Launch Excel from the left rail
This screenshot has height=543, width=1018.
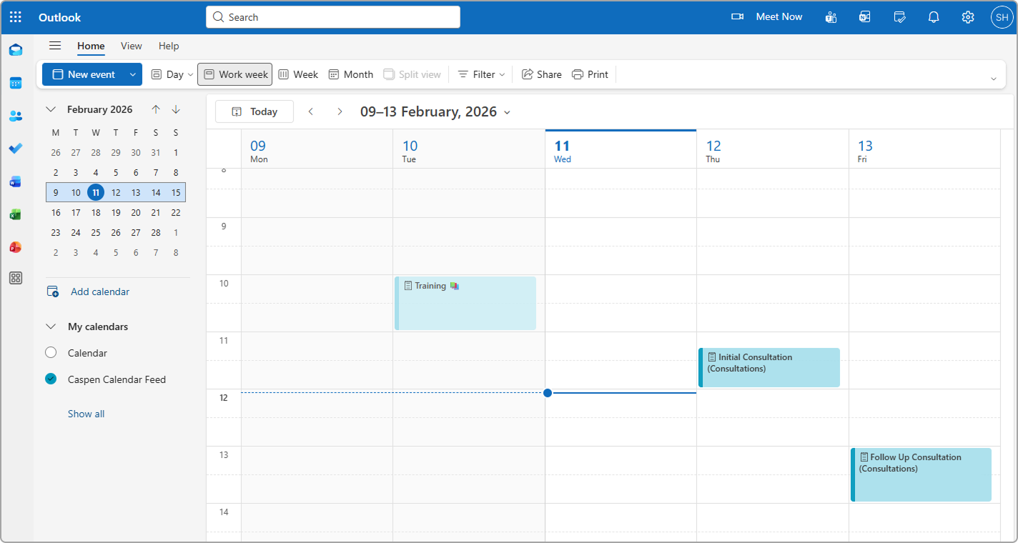pos(16,214)
